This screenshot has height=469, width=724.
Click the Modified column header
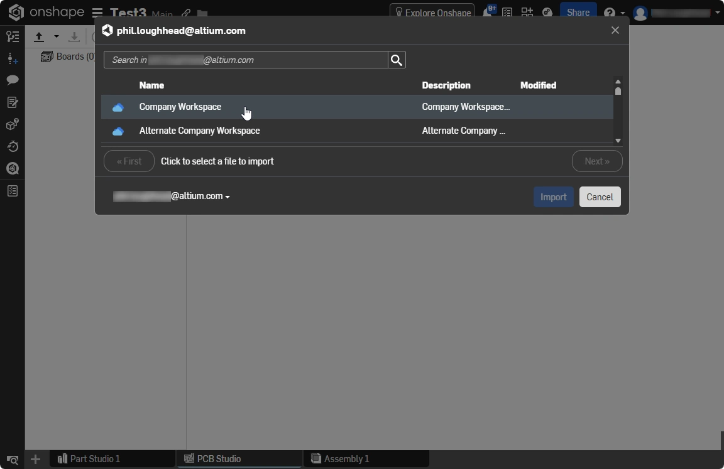pos(538,85)
